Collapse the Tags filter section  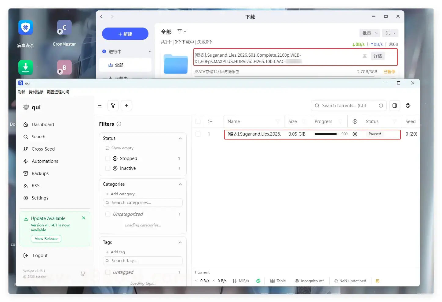point(180,242)
